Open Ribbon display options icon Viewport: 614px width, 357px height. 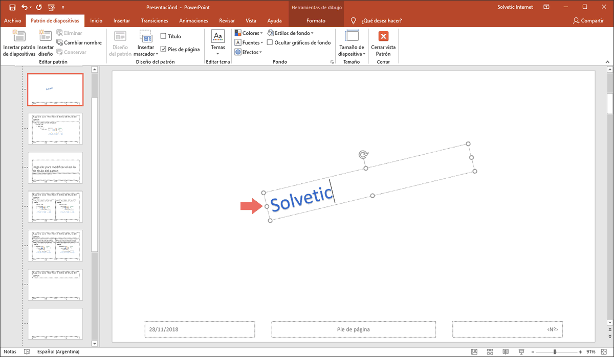[x=546, y=7]
